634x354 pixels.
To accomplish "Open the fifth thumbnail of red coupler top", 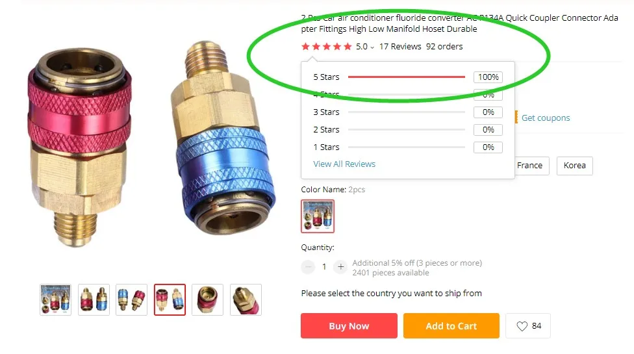I will click(207, 300).
